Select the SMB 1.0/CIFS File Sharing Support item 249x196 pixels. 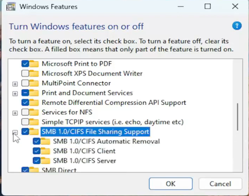(95, 132)
